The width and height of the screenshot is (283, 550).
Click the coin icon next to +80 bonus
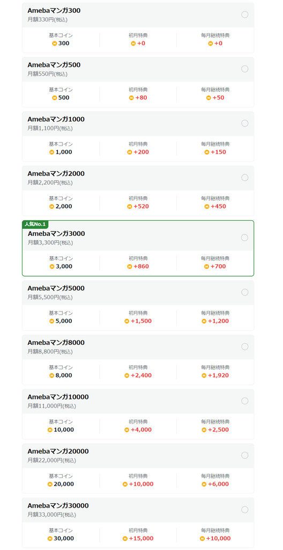pos(131,98)
